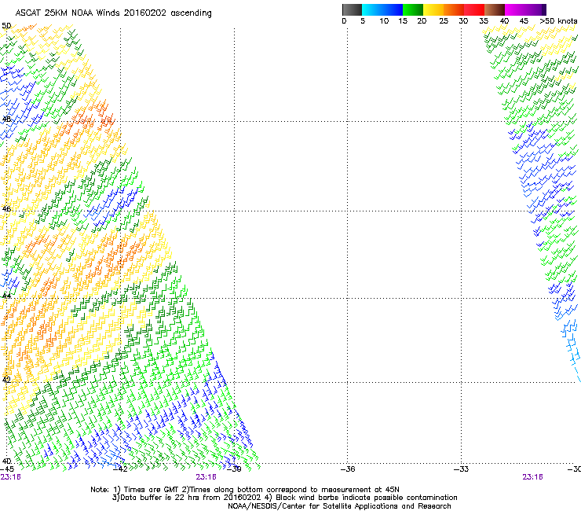This screenshot has width=581, height=511.
Task: Click the red 30–35 knots legend segment
Action: [474, 9]
